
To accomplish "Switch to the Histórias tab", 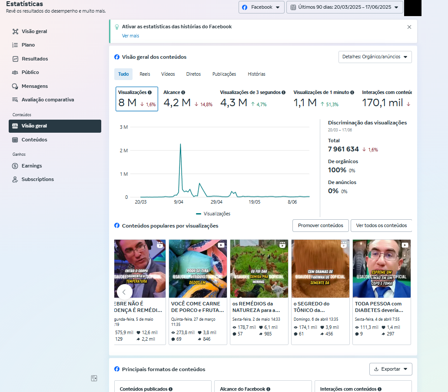I will point(256,74).
